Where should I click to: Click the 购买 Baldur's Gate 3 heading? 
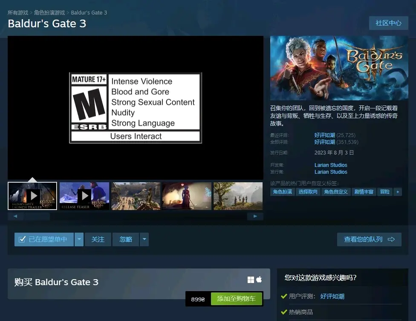pyautogui.click(x=56, y=282)
